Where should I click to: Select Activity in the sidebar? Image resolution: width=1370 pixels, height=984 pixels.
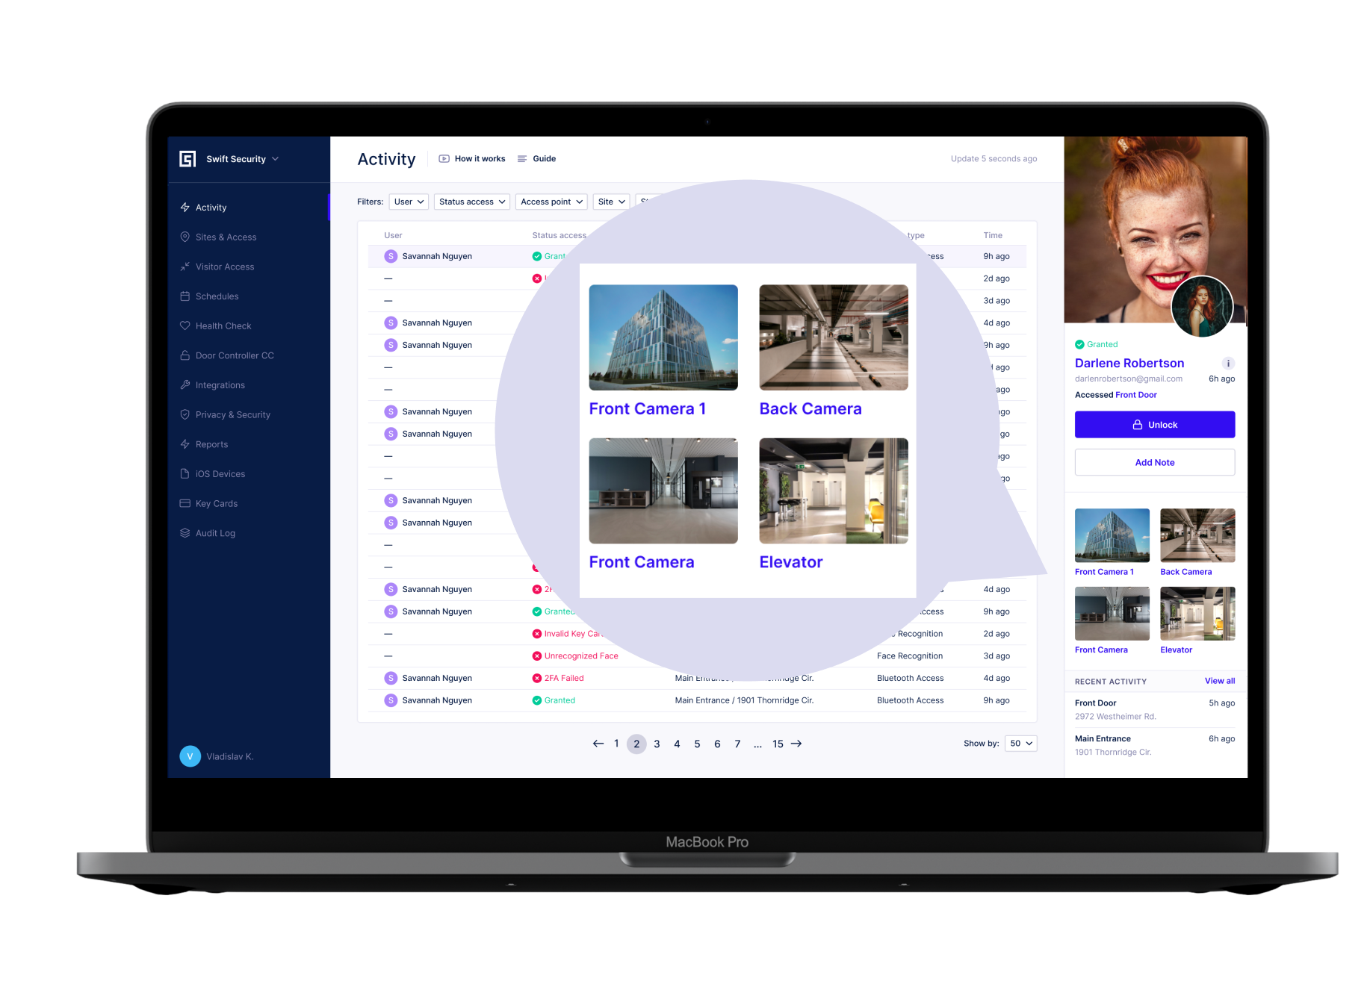(x=211, y=207)
